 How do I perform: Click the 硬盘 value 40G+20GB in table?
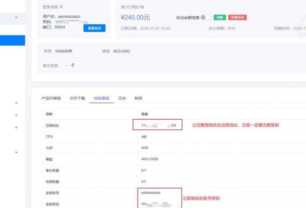click(150, 159)
